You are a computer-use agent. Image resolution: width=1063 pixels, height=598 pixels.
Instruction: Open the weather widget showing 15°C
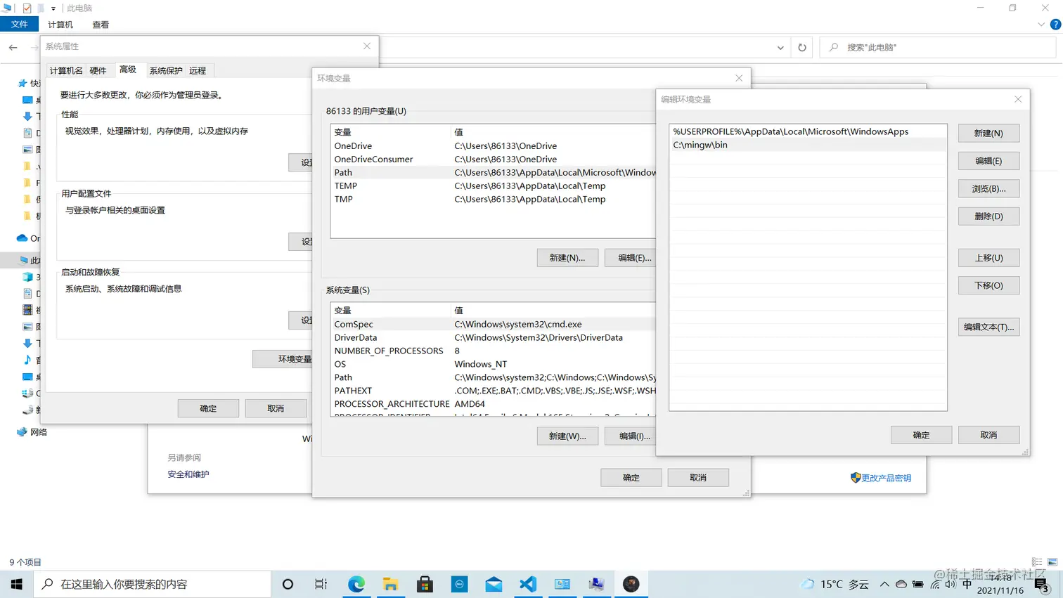[835, 584]
